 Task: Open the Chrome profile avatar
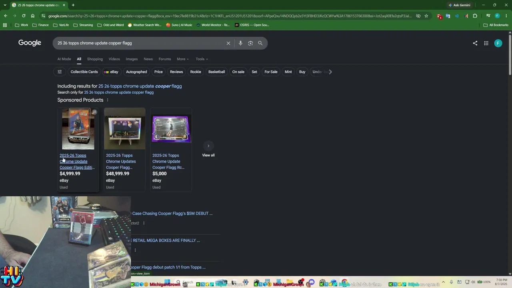497,16
